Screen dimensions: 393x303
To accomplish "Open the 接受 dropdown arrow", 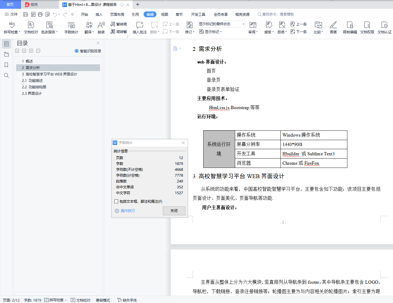I will (x=273, y=32).
